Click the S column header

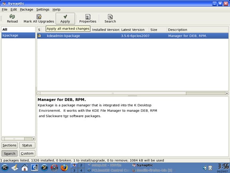click(x=39, y=30)
